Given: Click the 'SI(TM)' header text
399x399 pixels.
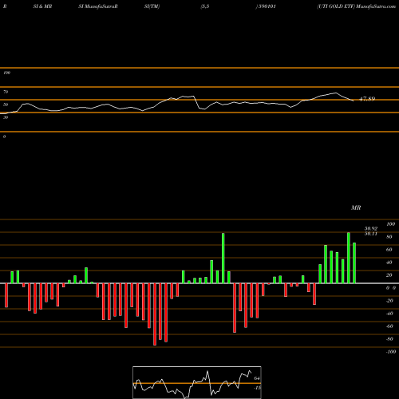Looking at the screenshot, I should click(x=152, y=6).
